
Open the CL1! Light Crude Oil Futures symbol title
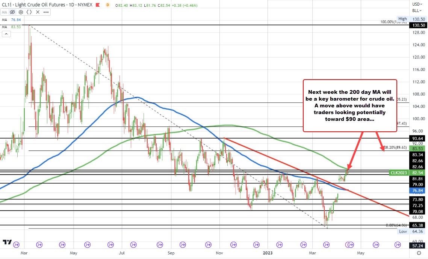pyautogui.click(x=33, y=5)
